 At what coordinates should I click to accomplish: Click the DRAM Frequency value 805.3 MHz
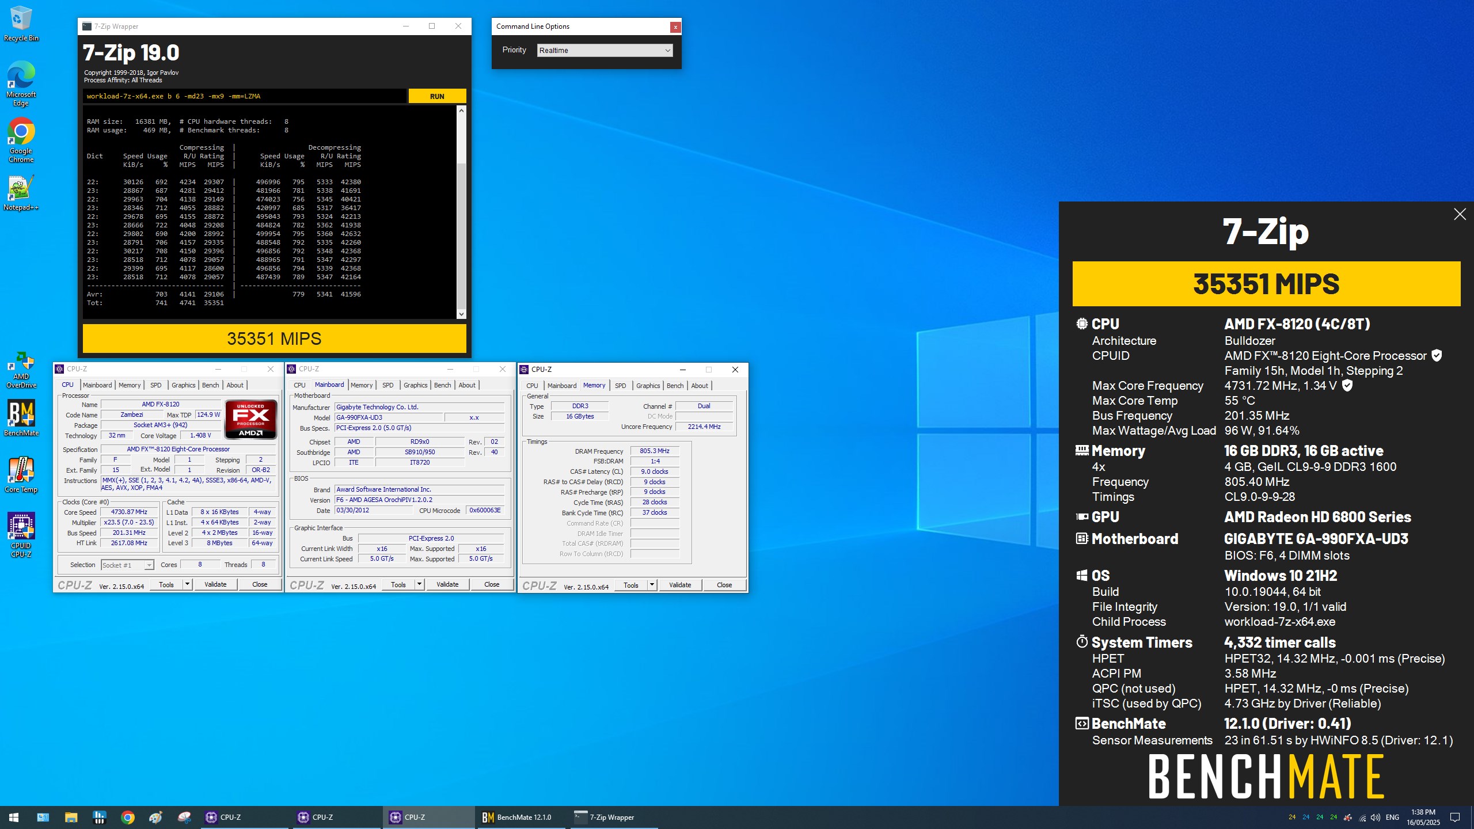pos(655,451)
